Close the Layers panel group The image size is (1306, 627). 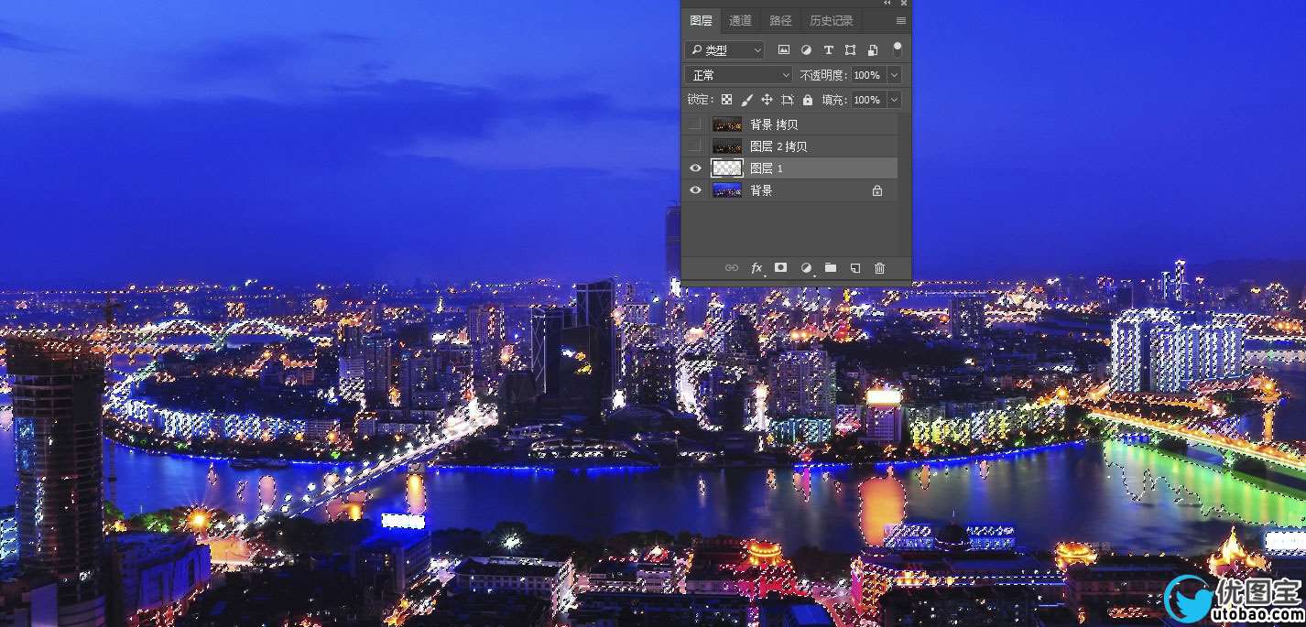[904, 3]
